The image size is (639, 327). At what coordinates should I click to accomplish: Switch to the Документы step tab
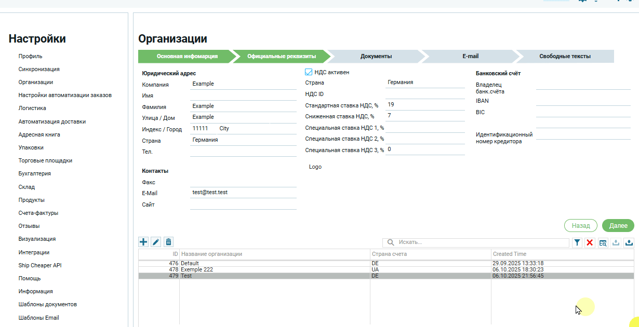376,56
